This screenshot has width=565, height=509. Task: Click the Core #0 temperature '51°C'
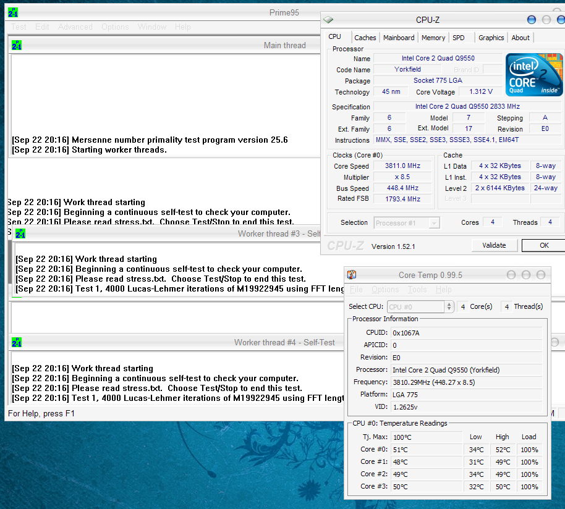coord(427,450)
